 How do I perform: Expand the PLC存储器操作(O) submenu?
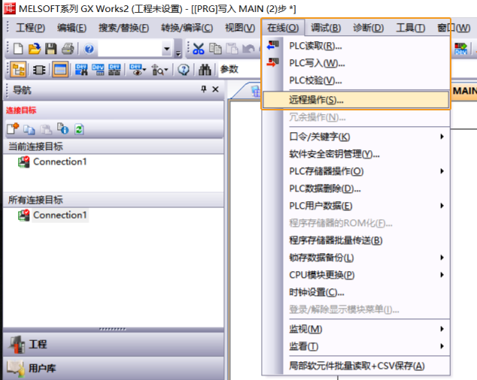[x=356, y=171]
